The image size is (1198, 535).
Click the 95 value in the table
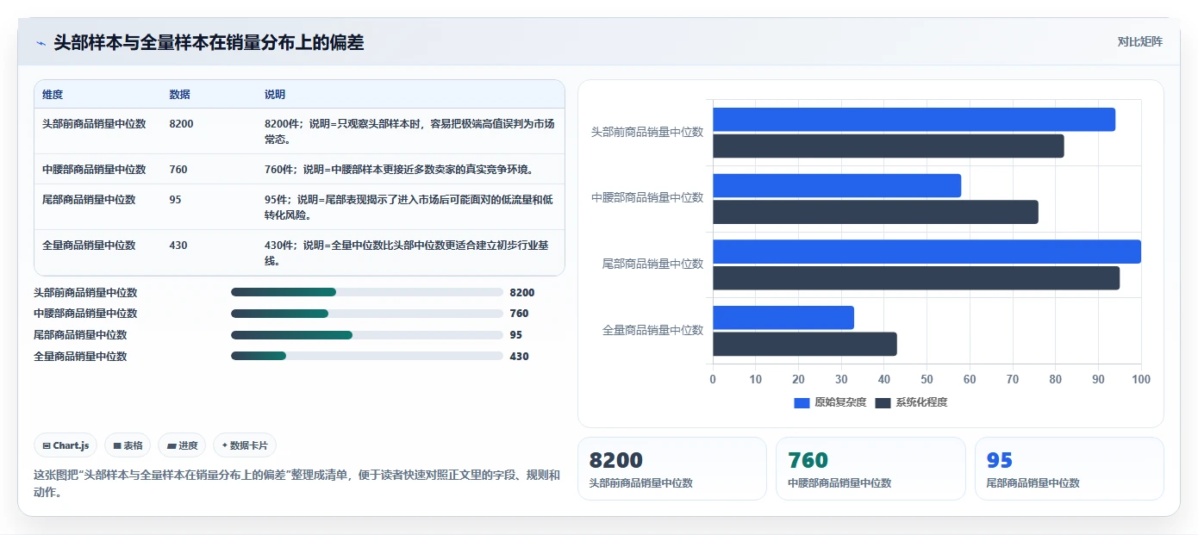176,200
